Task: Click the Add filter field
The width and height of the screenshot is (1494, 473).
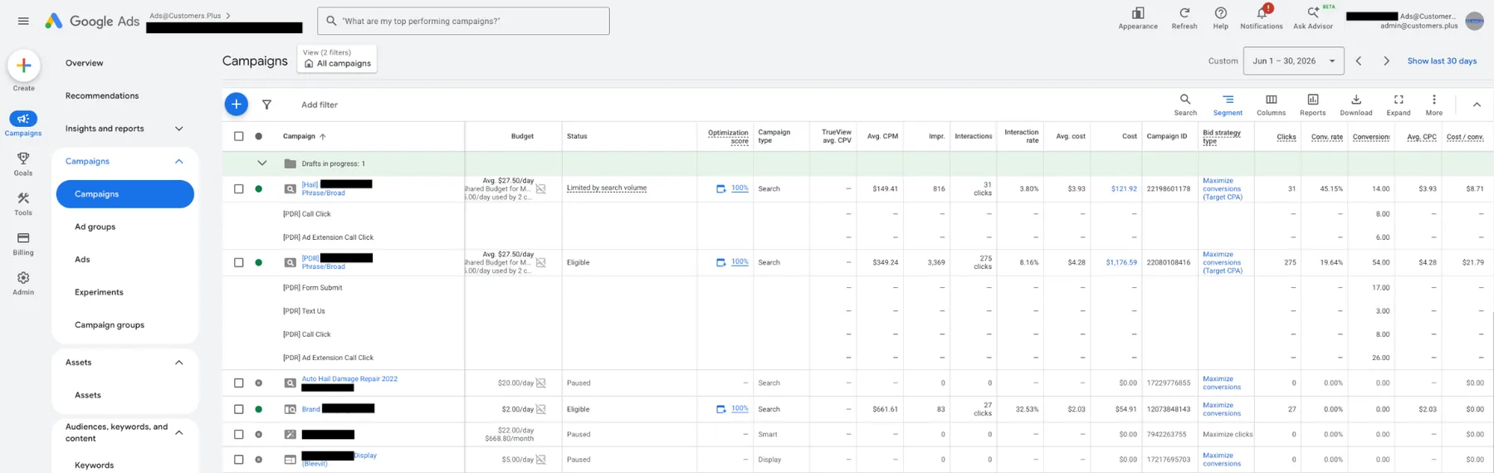Action: pyautogui.click(x=320, y=105)
